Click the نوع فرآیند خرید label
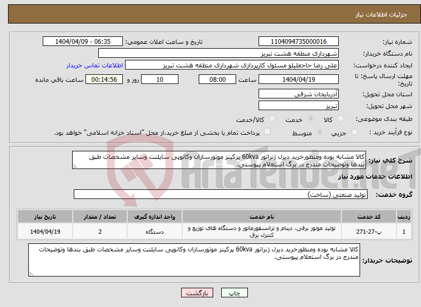 pyautogui.click(x=391, y=132)
